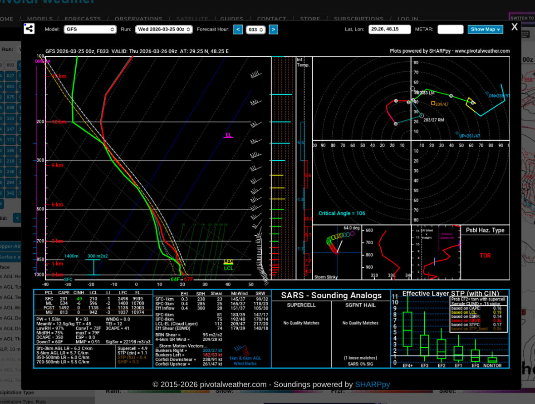
Task: Open STORE in the site navigation
Action: [310, 19]
